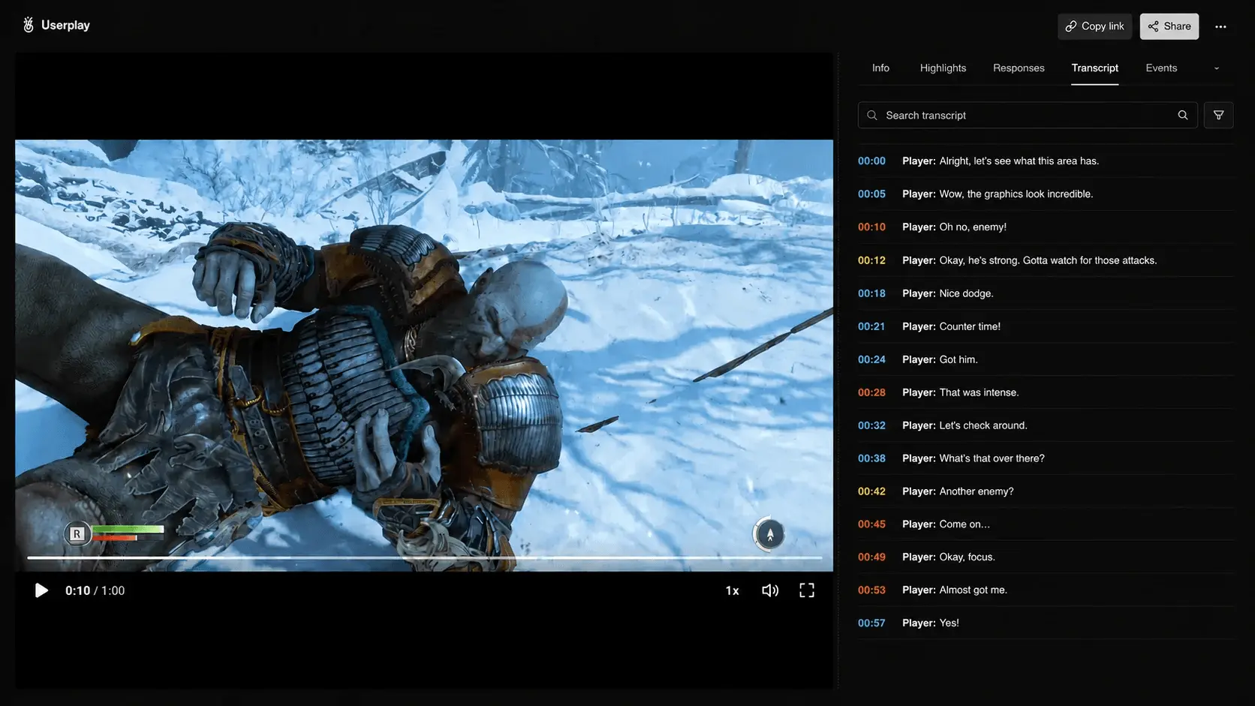Jump to timestamp 00:28
This screenshot has width=1255, height=706.
click(871, 392)
